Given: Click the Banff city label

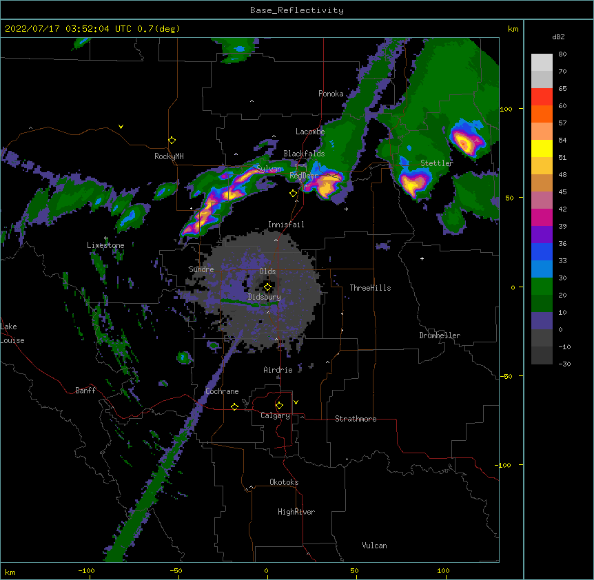Looking at the screenshot, I should point(85,391).
